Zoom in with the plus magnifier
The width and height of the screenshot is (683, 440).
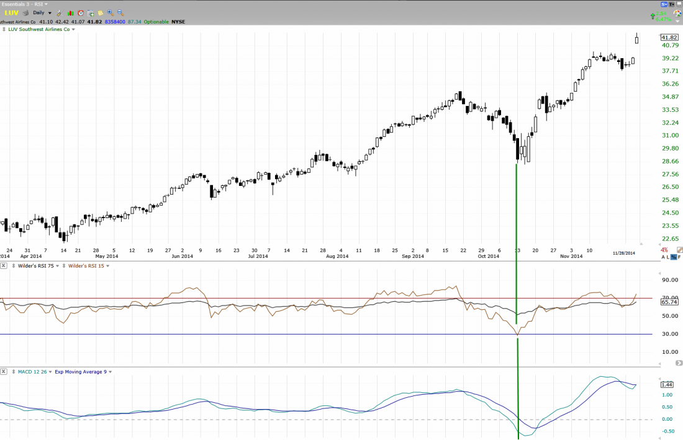pyautogui.click(x=110, y=13)
